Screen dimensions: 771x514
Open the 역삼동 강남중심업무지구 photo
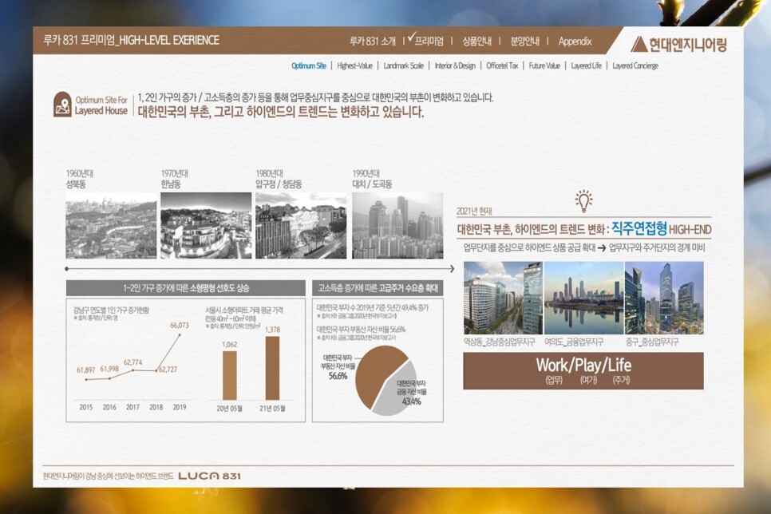tap(503, 298)
